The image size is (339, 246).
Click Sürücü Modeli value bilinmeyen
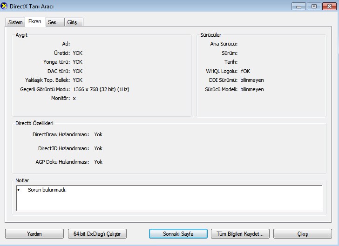[x=252, y=89]
